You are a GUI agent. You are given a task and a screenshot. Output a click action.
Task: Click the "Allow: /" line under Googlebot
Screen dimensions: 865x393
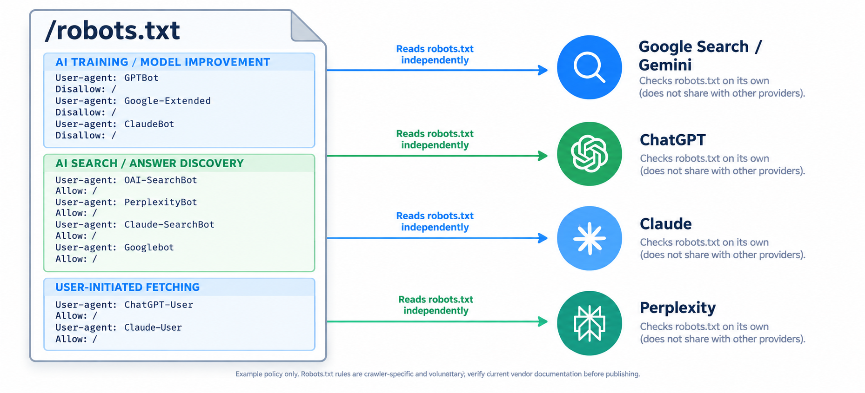pyautogui.click(x=76, y=259)
